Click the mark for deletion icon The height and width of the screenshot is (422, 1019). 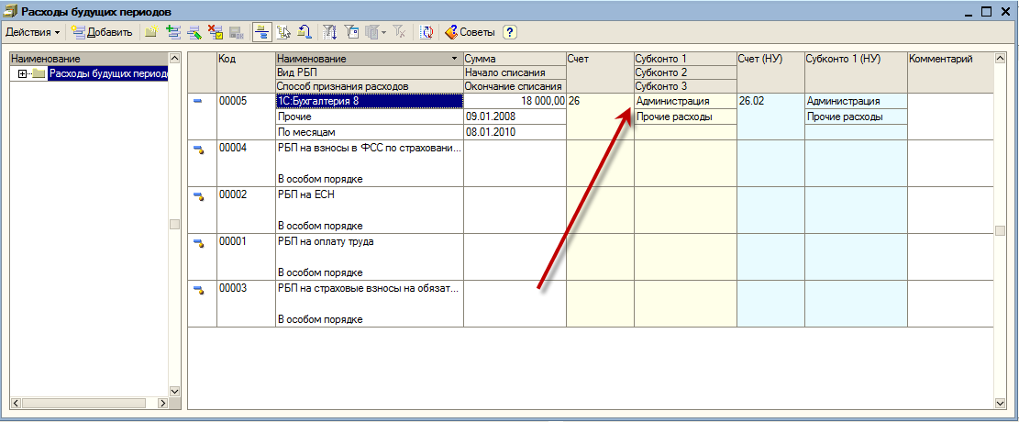[216, 32]
